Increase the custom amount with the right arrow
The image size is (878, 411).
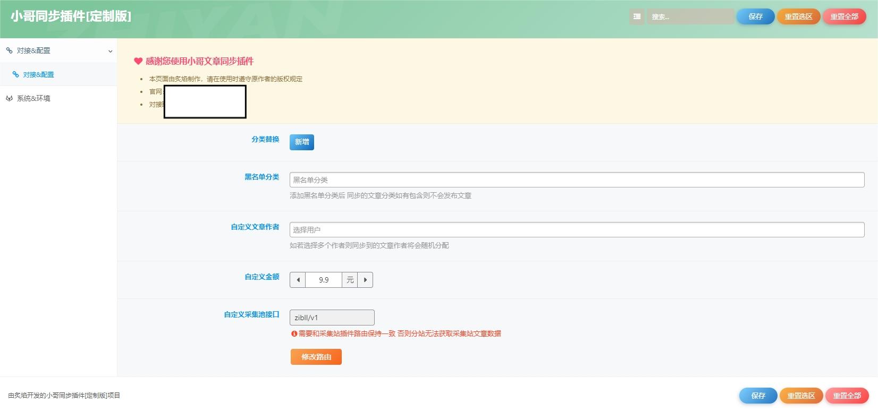pos(365,280)
